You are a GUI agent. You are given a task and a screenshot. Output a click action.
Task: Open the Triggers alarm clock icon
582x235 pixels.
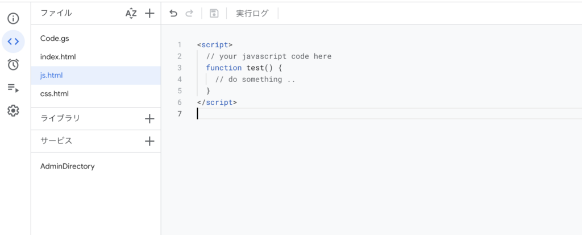click(x=14, y=64)
